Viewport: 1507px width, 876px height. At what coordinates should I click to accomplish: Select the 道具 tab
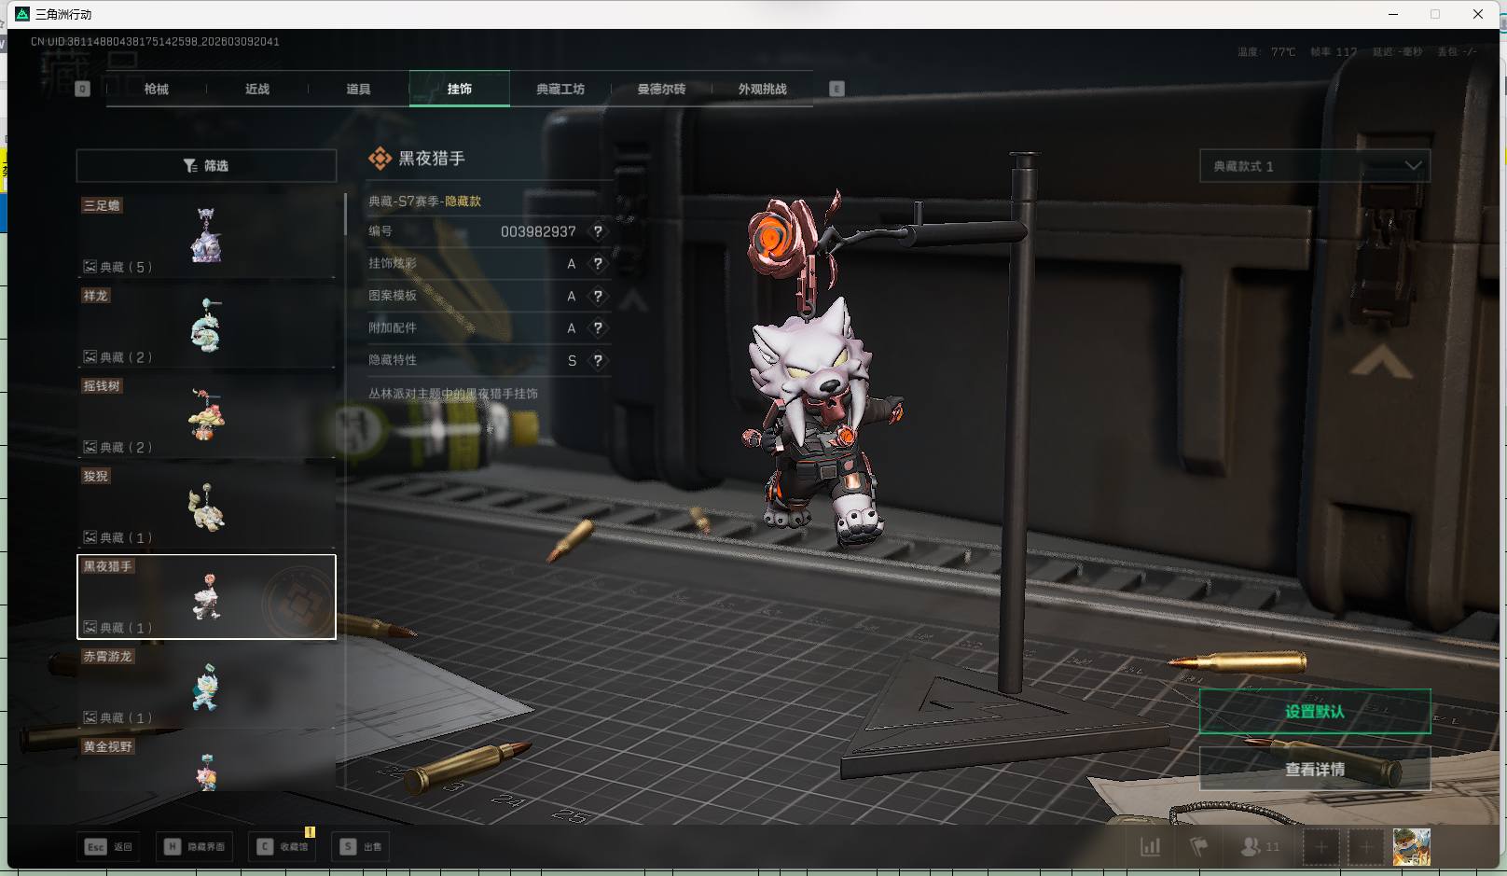(x=358, y=89)
